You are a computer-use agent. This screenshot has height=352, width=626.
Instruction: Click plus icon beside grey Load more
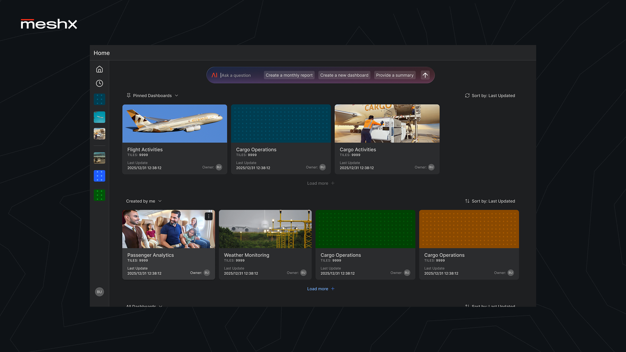pyautogui.click(x=333, y=183)
